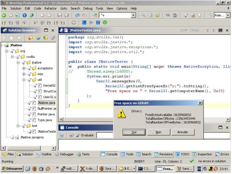This screenshot has height=174, width=232.
Task: Click the first braces code-structure toolbar icon
Action: 4,23
